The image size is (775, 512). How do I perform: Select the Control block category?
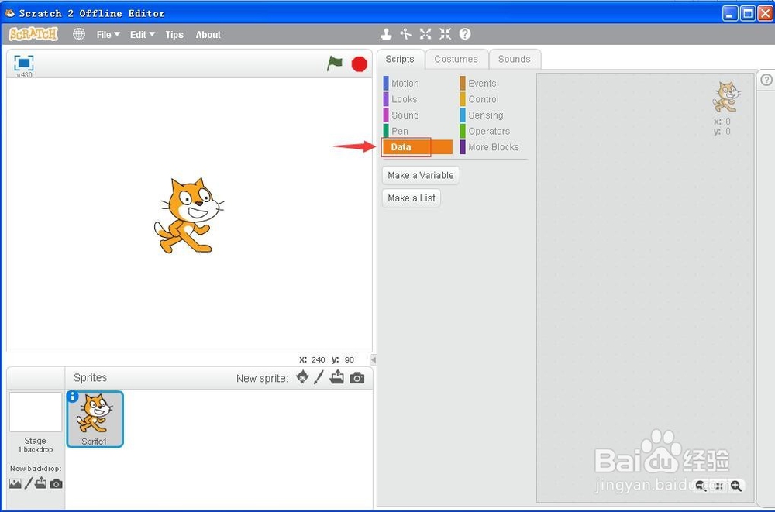(493, 99)
